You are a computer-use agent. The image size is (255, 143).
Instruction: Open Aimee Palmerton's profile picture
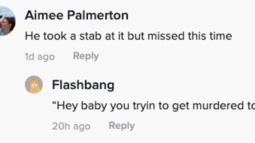click(8, 21)
